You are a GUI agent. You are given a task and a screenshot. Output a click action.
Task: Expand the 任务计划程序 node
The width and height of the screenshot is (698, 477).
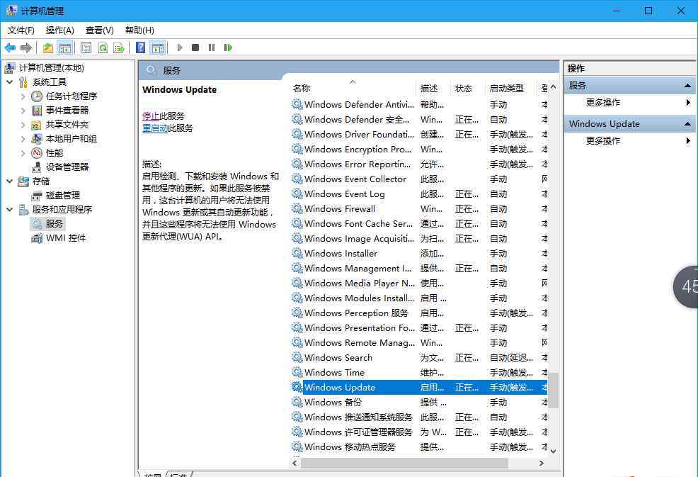tap(23, 96)
